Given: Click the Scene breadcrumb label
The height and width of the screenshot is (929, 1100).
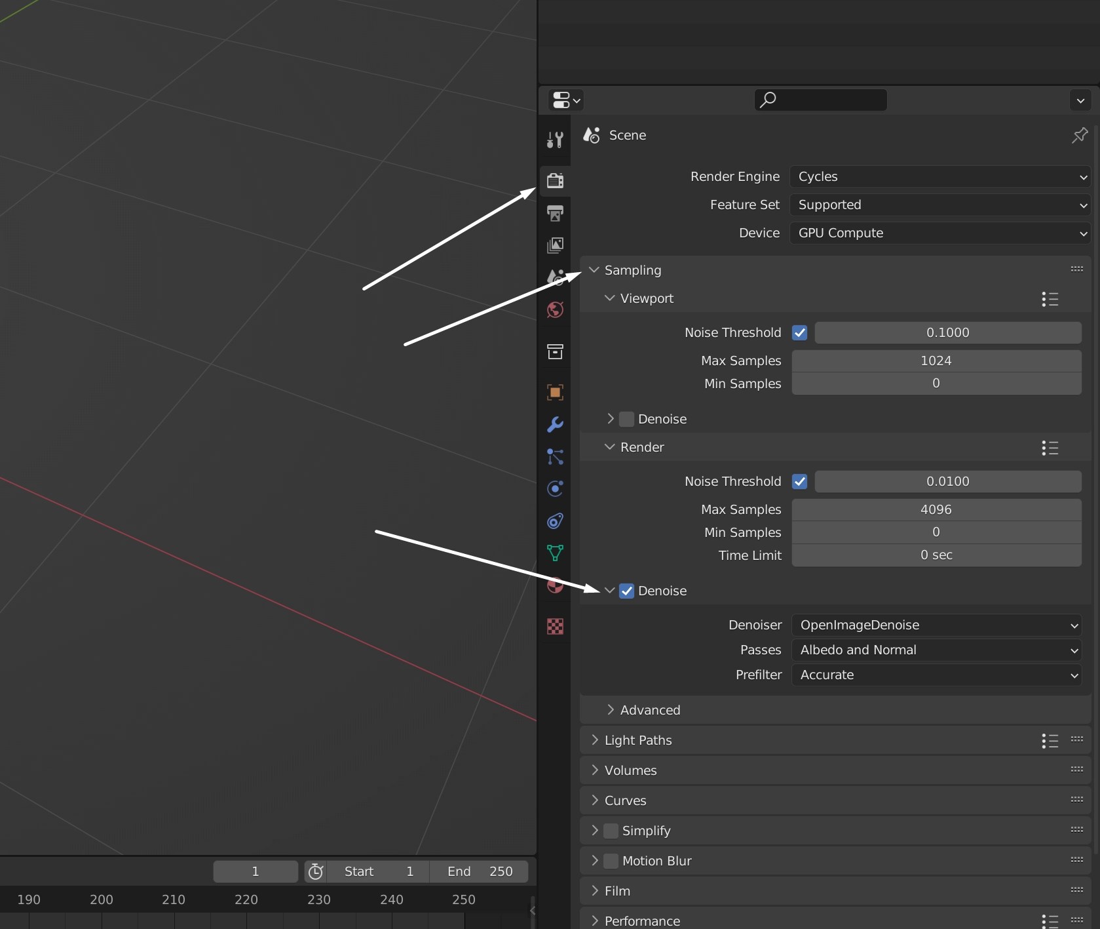Looking at the screenshot, I should [628, 135].
